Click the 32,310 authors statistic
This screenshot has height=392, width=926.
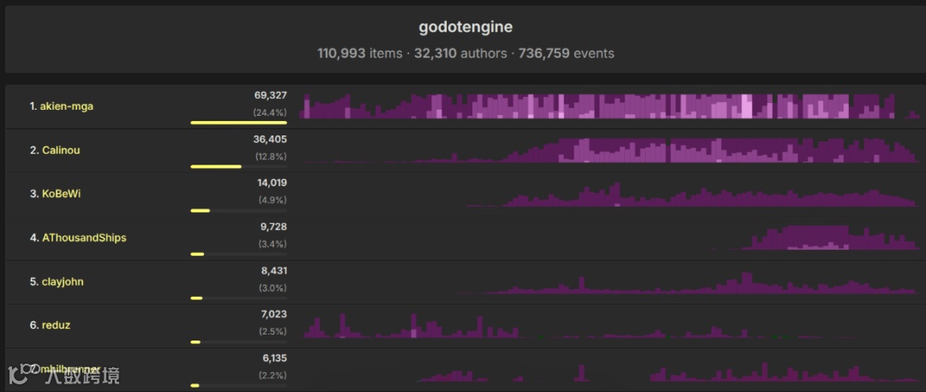tap(460, 53)
